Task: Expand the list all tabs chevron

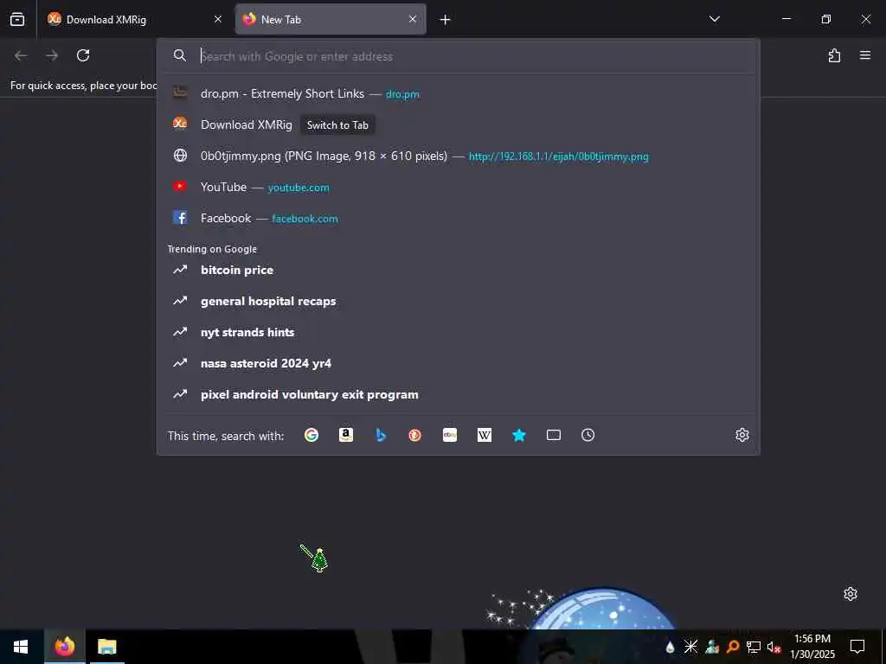Action: click(x=714, y=19)
